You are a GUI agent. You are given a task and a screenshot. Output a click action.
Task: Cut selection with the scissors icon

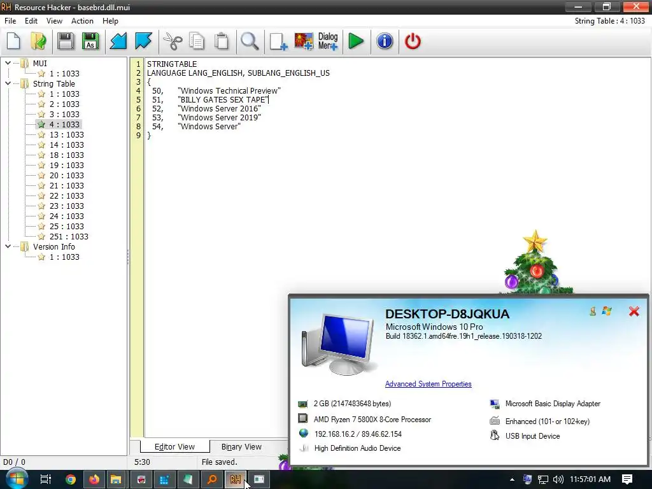172,41
